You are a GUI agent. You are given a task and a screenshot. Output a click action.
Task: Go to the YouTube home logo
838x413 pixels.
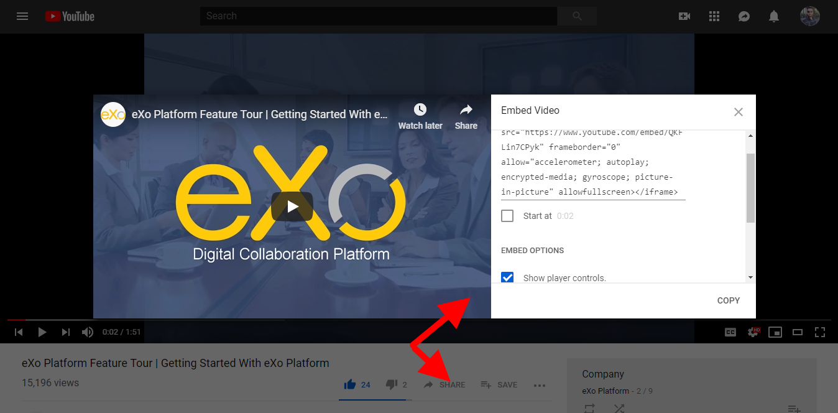(70, 16)
